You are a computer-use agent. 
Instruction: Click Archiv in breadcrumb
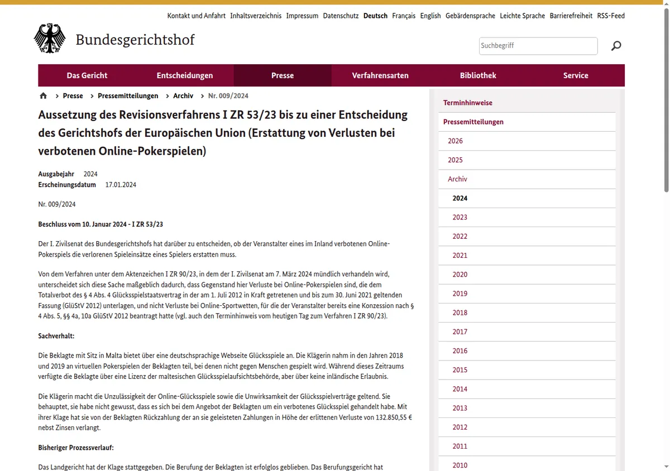point(183,96)
